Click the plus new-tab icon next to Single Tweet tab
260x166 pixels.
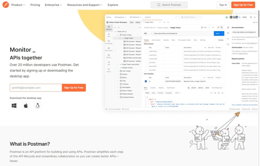pos(164,22)
